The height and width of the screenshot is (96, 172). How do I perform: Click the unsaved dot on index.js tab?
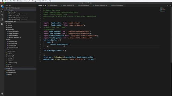point(46,5)
